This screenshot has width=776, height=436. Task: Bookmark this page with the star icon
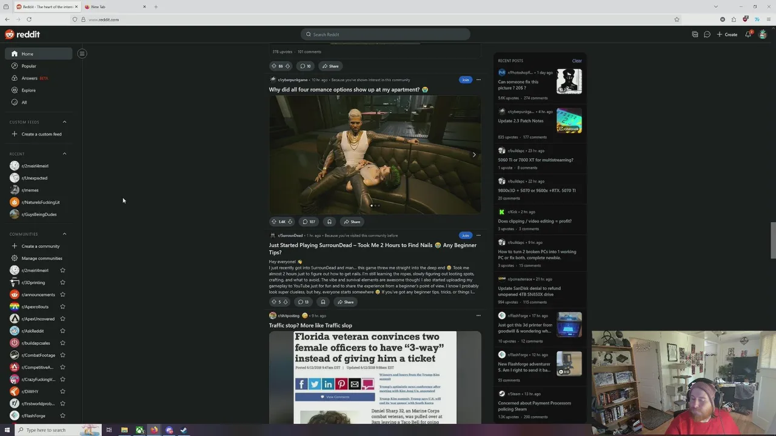click(x=677, y=19)
